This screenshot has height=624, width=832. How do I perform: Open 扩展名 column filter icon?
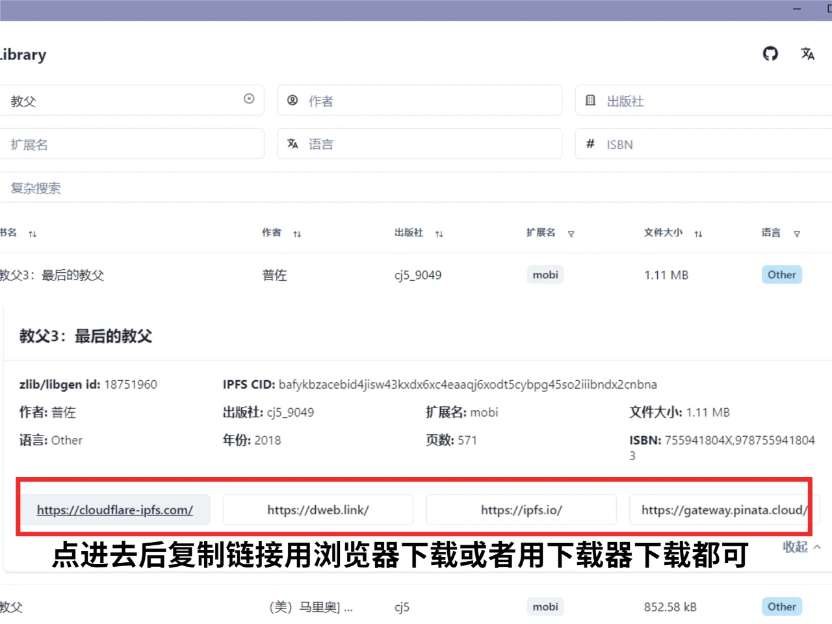coord(571,234)
